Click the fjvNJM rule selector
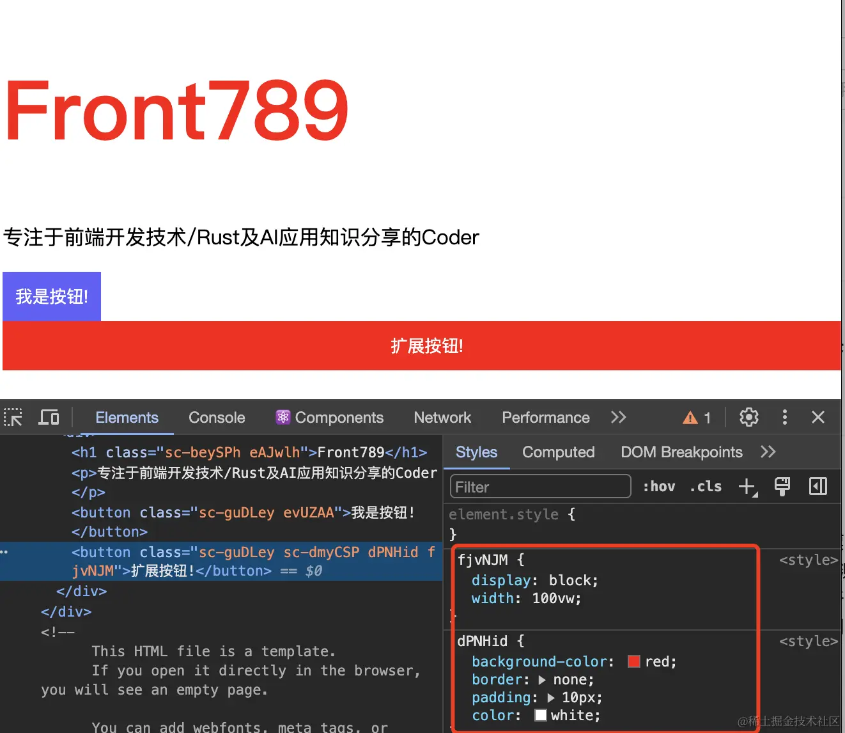The width and height of the screenshot is (845, 733). tap(483, 560)
